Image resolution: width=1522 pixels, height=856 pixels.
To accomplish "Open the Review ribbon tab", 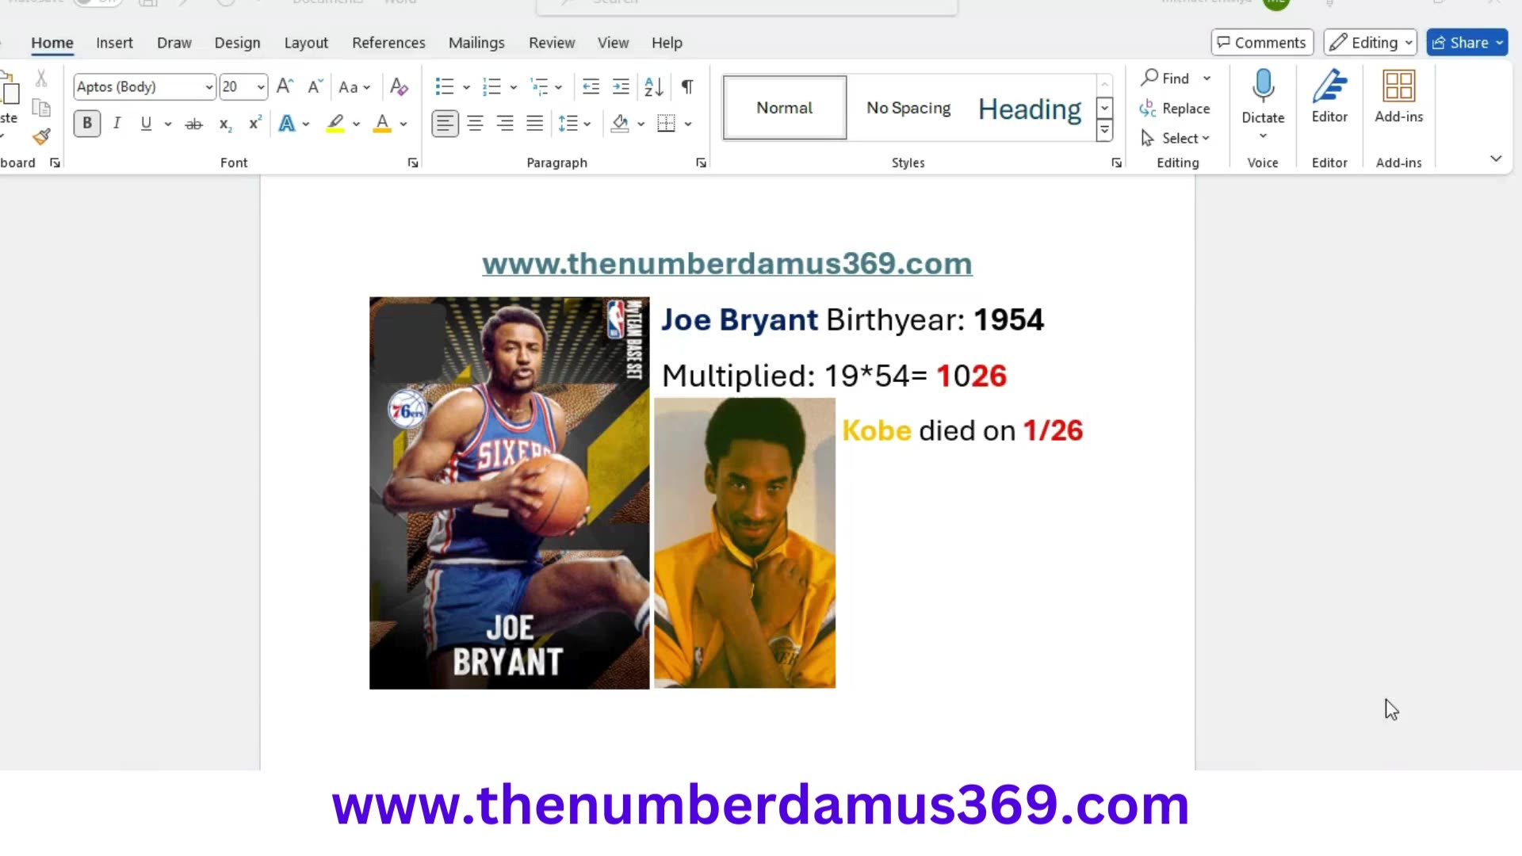I will point(552,43).
